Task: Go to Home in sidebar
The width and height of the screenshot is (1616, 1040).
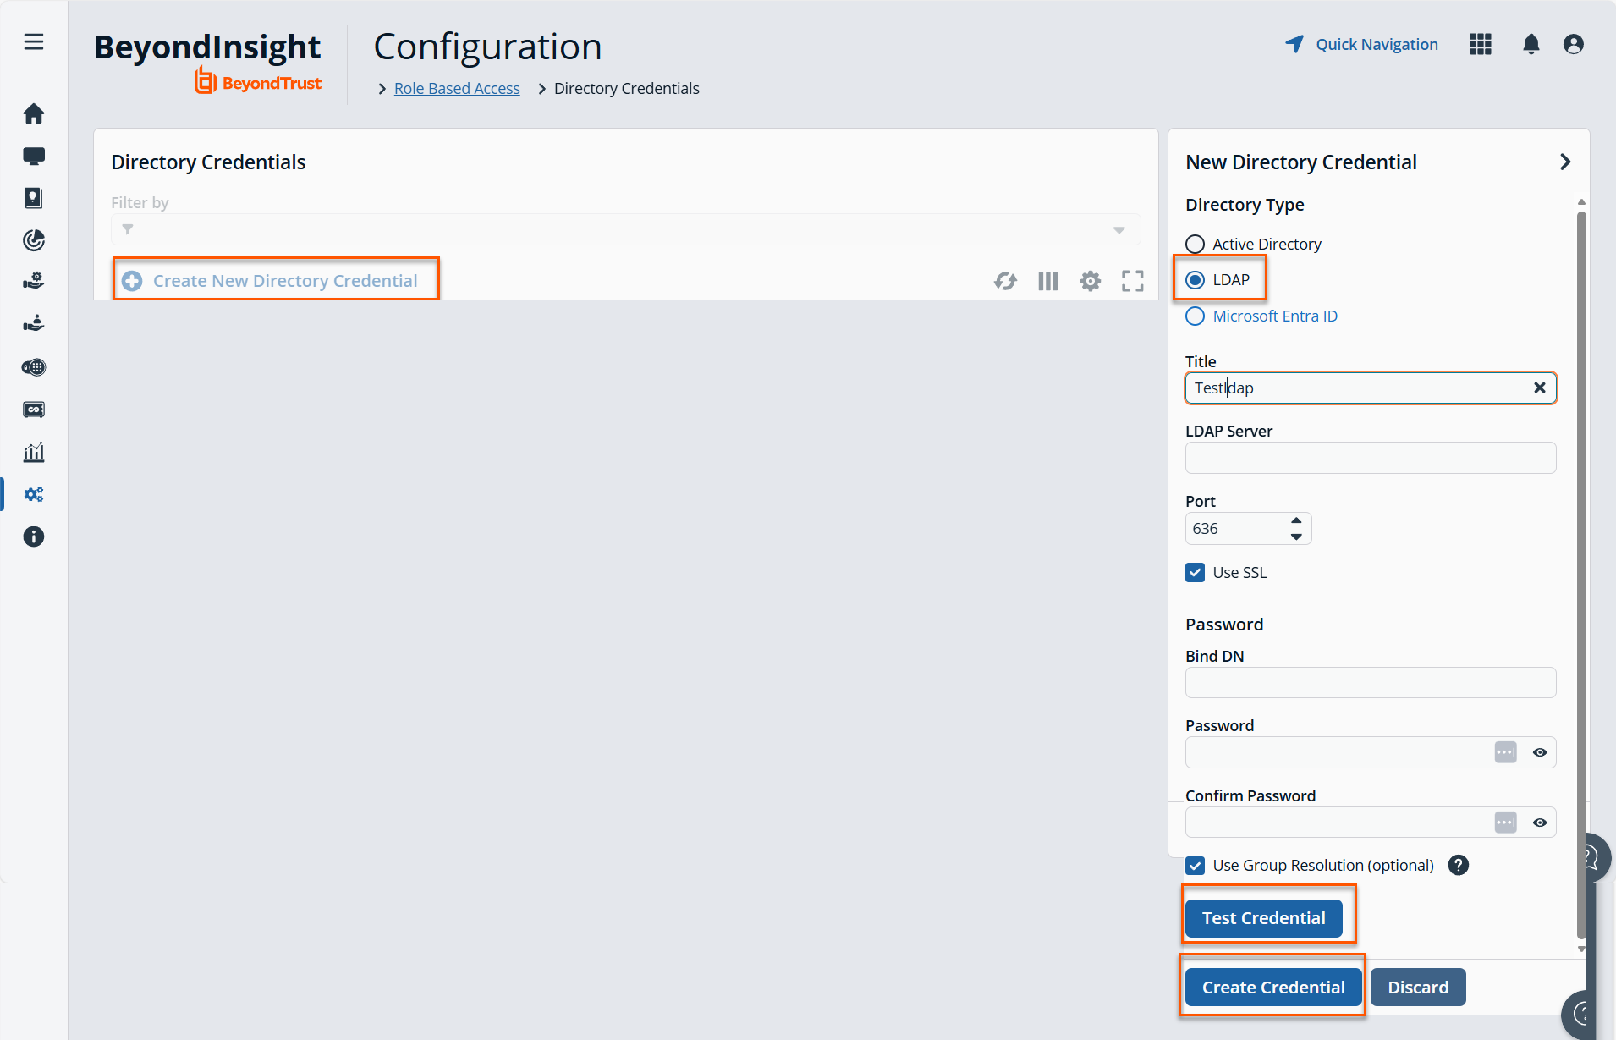Action: pyautogui.click(x=34, y=113)
